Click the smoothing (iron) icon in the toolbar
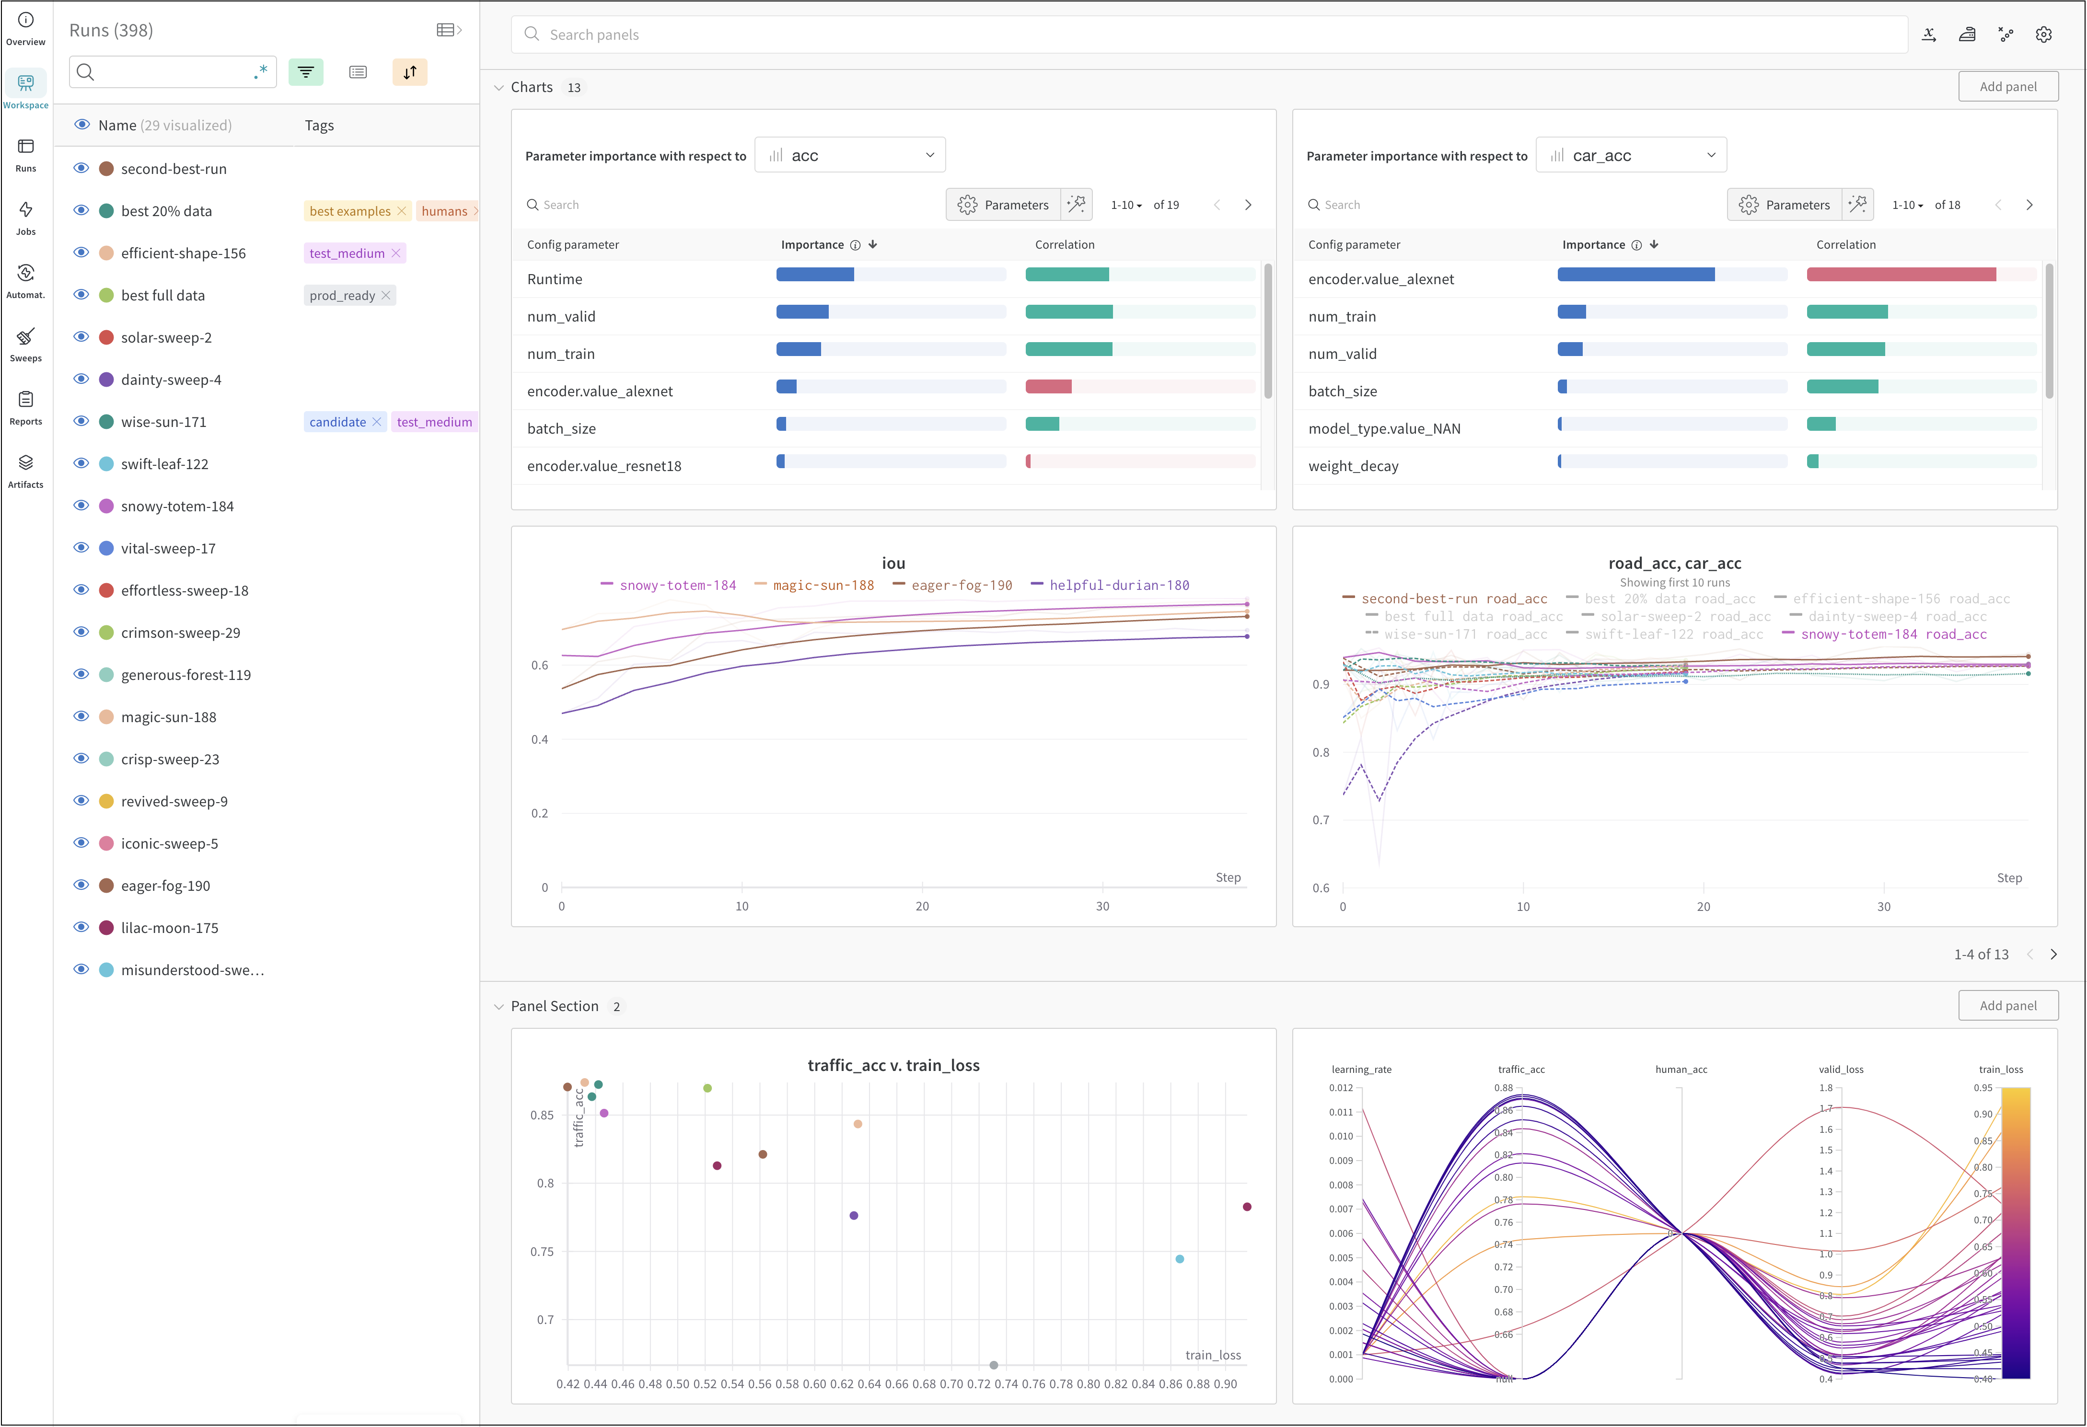This screenshot has width=2087, height=1427. click(x=1967, y=34)
